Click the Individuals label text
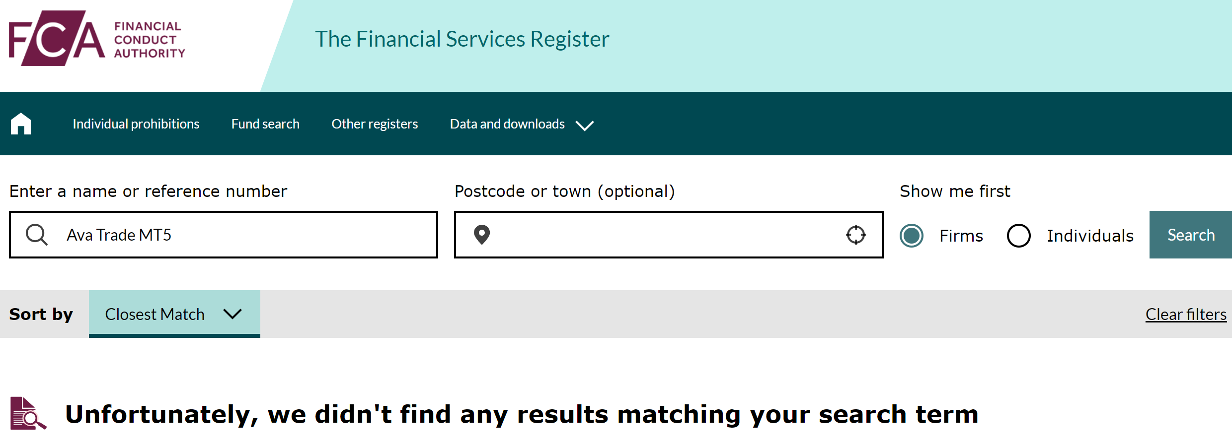The image size is (1232, 447). [1090, 236]
